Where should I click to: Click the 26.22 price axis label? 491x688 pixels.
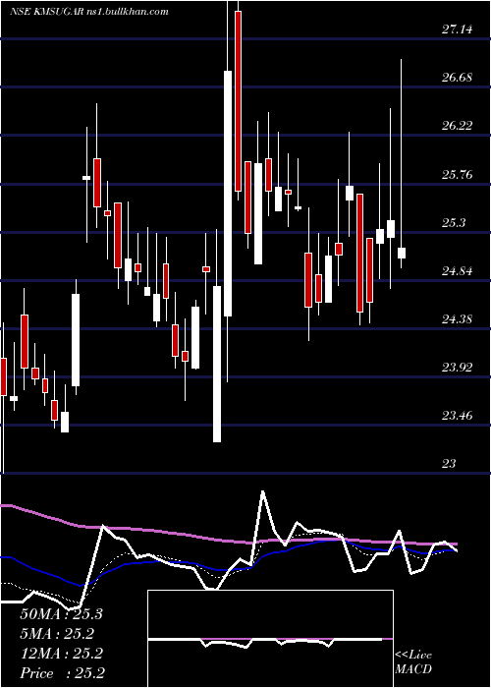click(x=457, y=126)
